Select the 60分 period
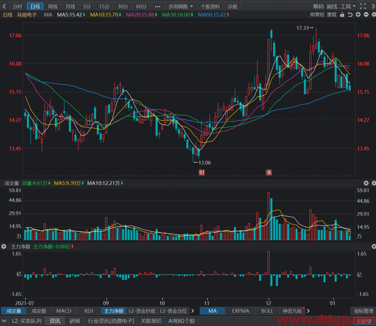Viewport: 376px width, 326px height. (141, 7)
